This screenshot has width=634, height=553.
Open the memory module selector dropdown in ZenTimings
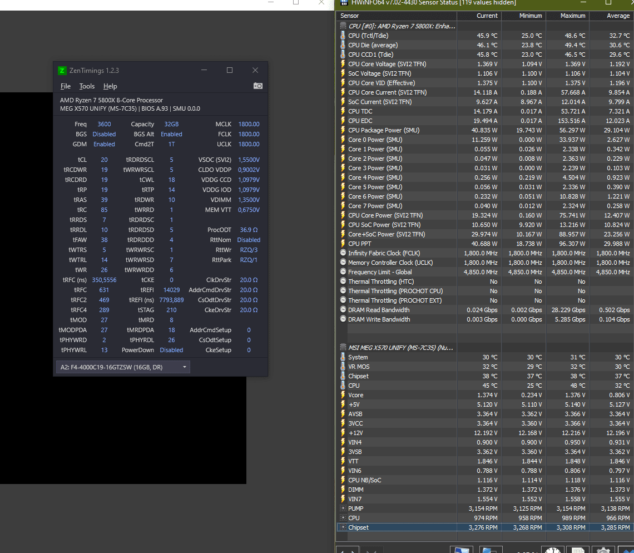123,367
